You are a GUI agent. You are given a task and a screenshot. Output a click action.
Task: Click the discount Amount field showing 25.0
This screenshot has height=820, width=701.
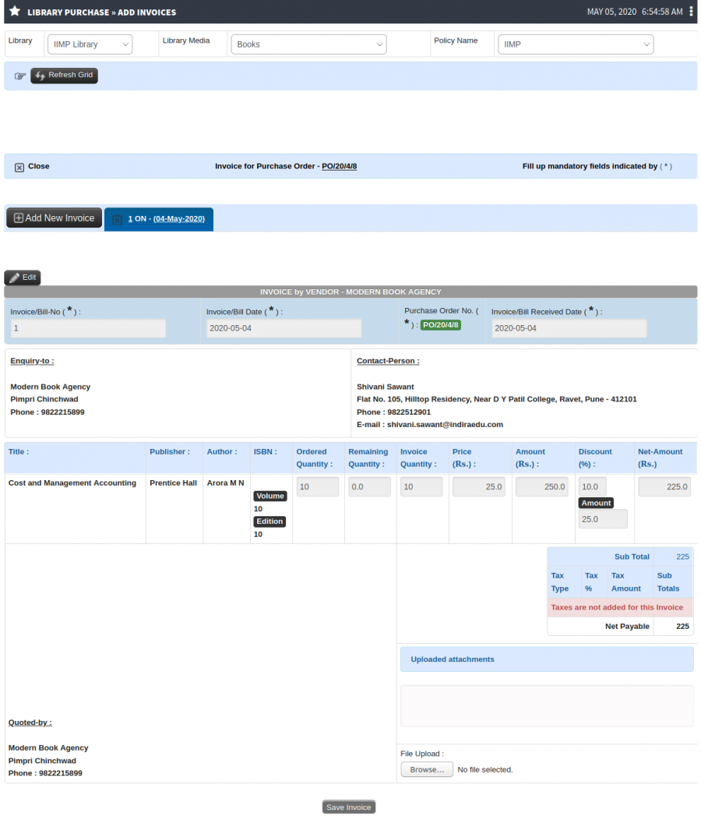pos(603,519)
